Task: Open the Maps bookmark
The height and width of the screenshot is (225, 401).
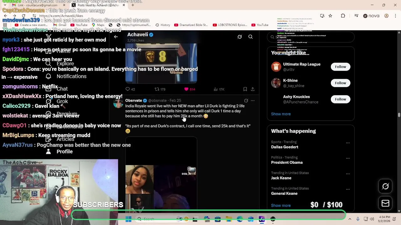Action: (98, 25)
